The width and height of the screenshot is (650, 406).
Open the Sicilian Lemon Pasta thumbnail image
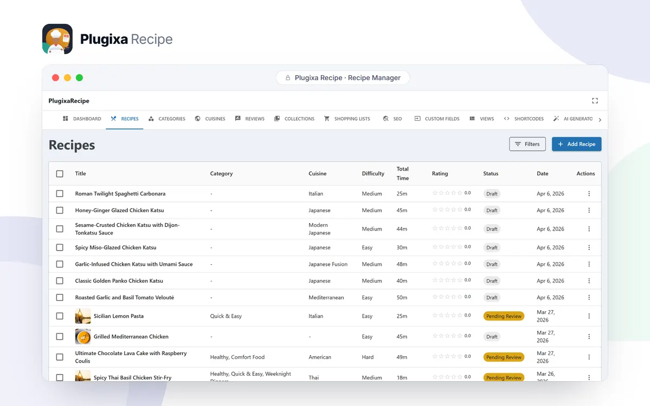83,316
